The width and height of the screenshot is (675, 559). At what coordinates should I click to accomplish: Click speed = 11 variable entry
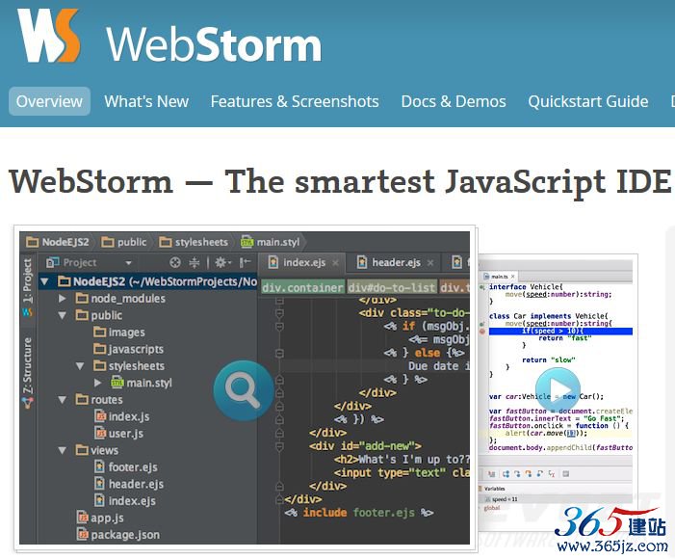505,499
